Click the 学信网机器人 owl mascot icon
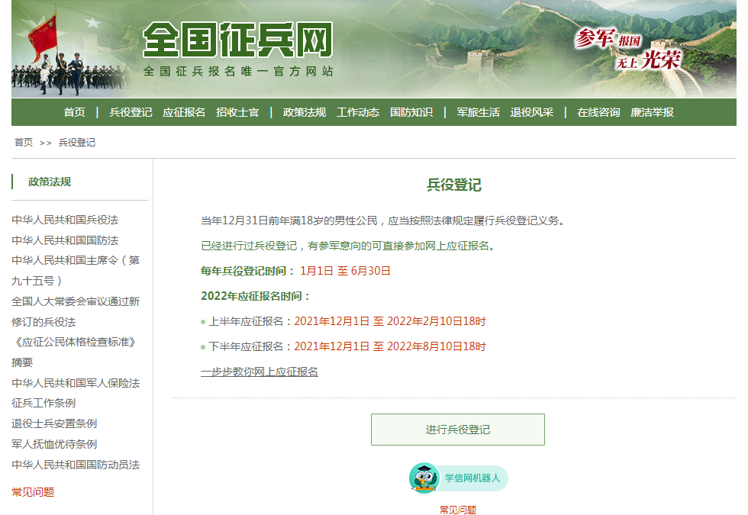This screenshot has width=748, height=515. pos(424,478)
